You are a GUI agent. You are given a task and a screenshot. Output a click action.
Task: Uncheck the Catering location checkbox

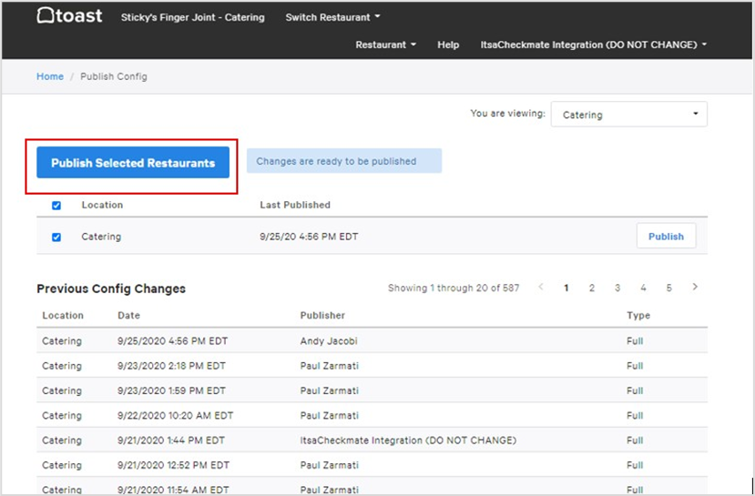tap(56, 237)
